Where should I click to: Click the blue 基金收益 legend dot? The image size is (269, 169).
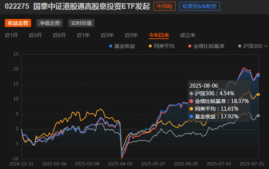coord(111,46)
